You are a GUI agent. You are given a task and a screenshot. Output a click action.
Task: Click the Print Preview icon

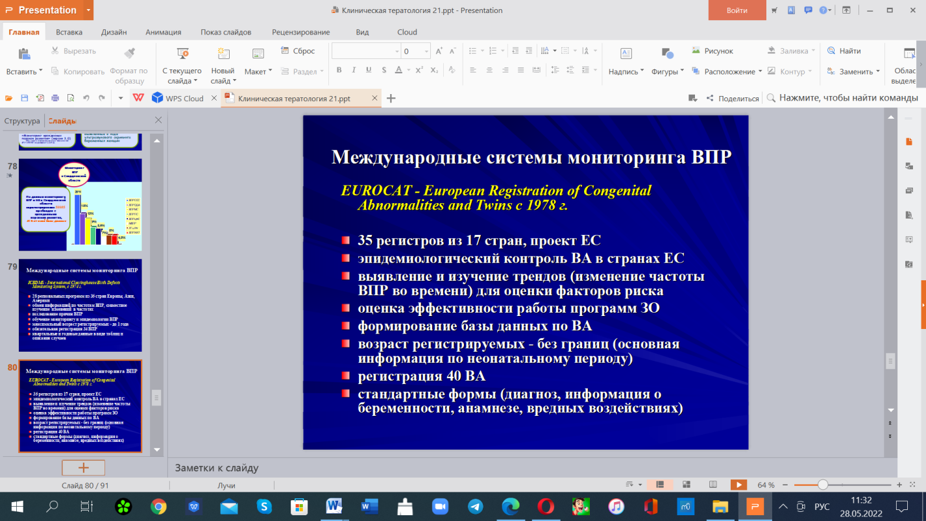tap(71, 98)
